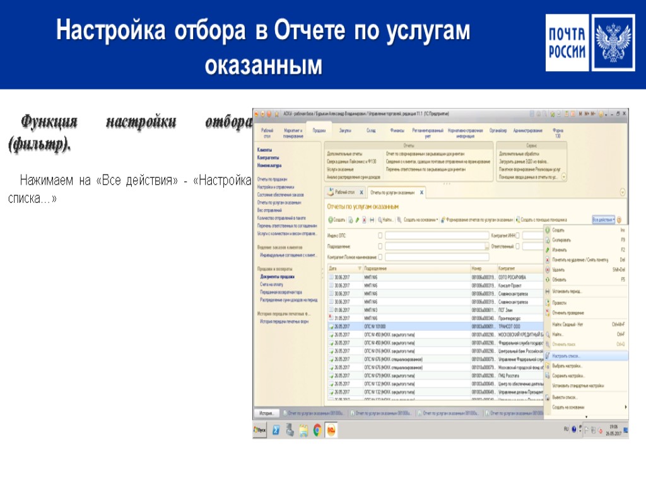Click the blue help icon in system tray

(574, 429)
